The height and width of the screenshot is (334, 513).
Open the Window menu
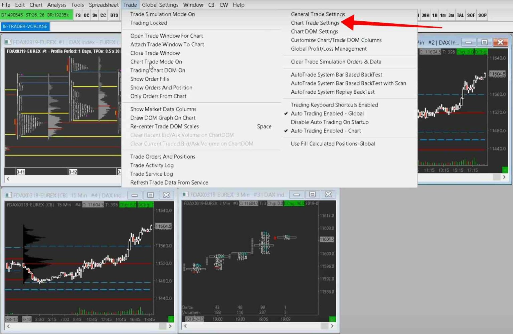click(193, 5)
